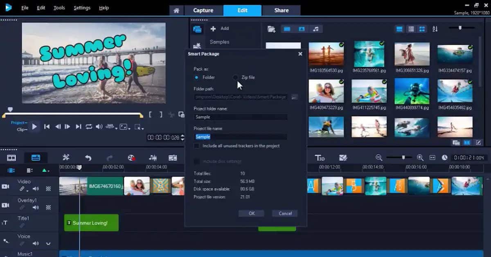Click the zoom in magnifier on timeline

pos(420,158)
